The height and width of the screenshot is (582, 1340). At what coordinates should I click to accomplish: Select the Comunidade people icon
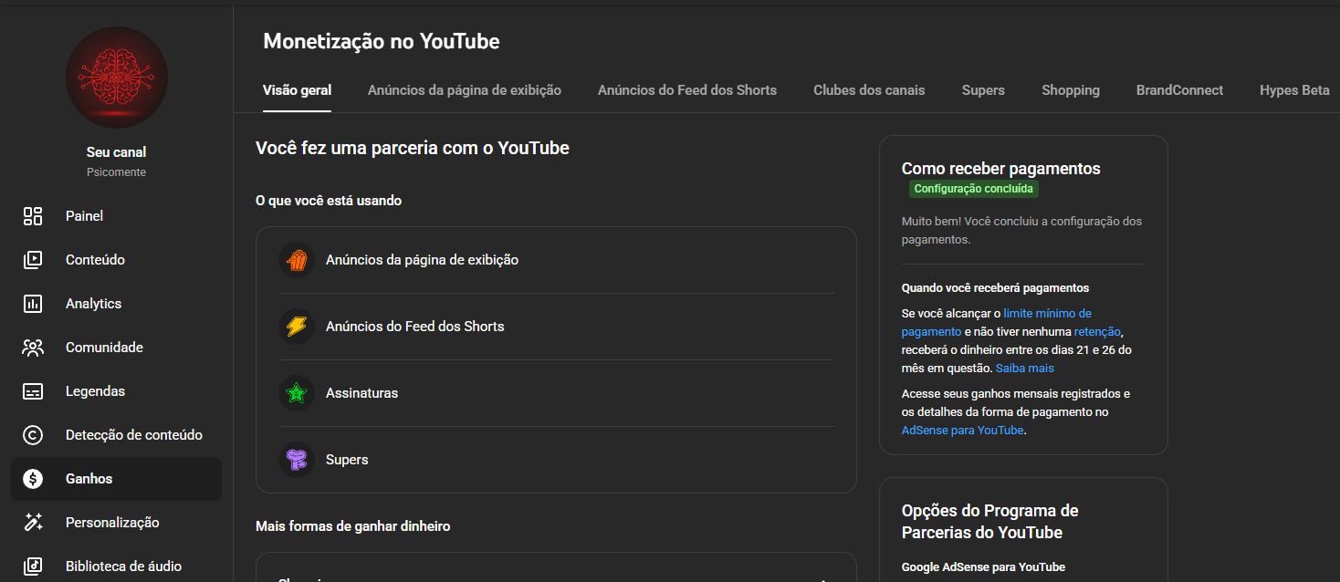pyautogui.click(x=33, y=348)
